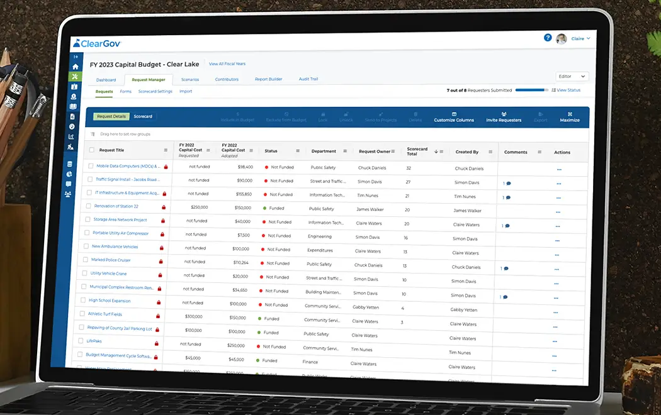
Task: Click the View Status link
Action: [566, 90]
